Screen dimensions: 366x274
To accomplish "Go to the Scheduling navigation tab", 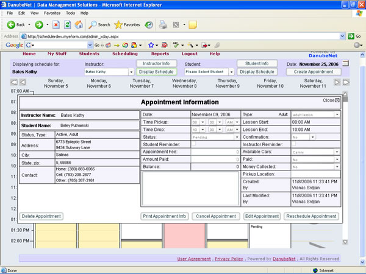I will [x=125, y=54].
